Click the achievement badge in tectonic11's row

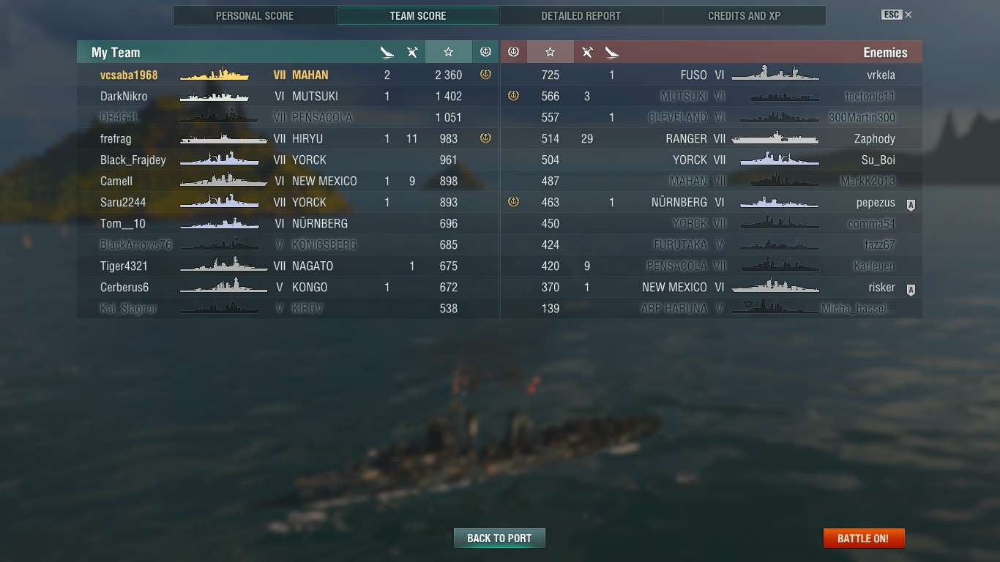(x=513, y=96)
